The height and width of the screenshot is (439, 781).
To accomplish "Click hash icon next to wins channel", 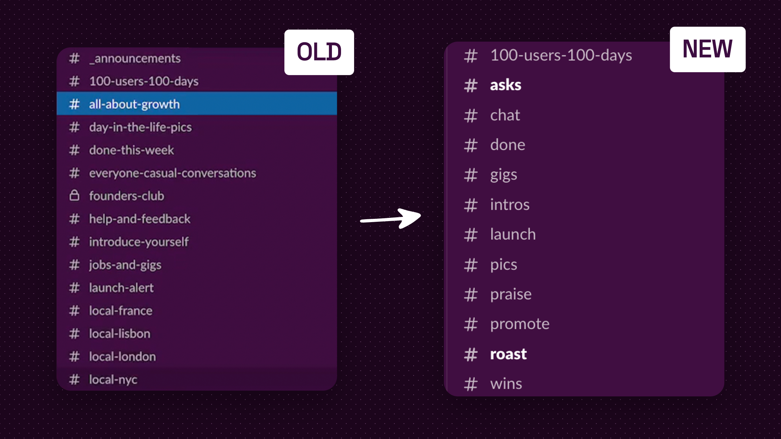I will pos(471,384).
